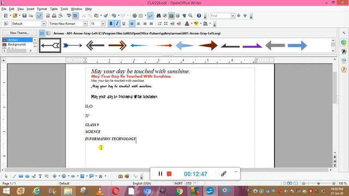
Task: Select the Arrows gallery theme
Action: tap(17, 40)
